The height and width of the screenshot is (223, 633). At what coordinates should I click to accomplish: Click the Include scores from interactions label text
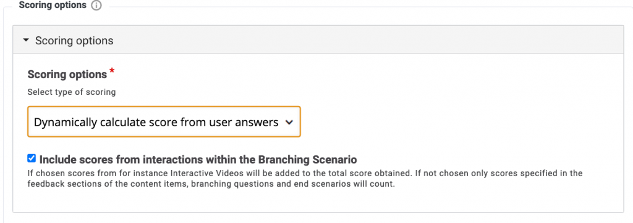click(198, 160)
